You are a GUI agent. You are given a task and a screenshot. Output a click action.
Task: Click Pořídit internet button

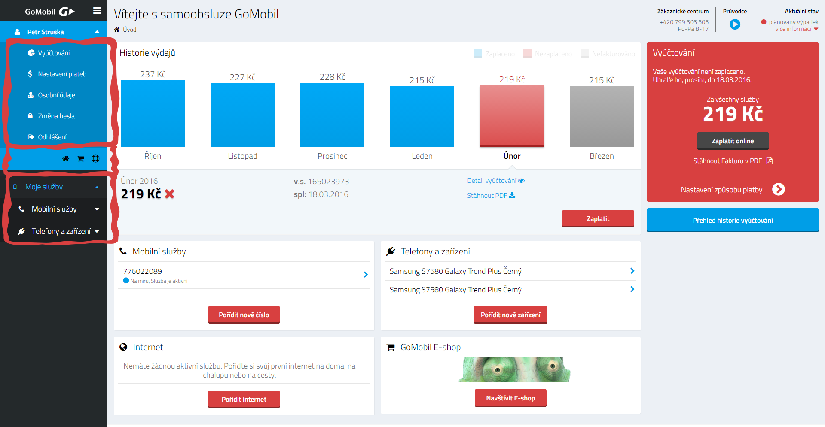click(x=244, y=399)
